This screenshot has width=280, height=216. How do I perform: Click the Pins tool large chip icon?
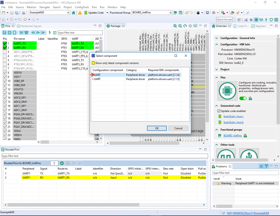pyautogui.click(x=227, y=91)
